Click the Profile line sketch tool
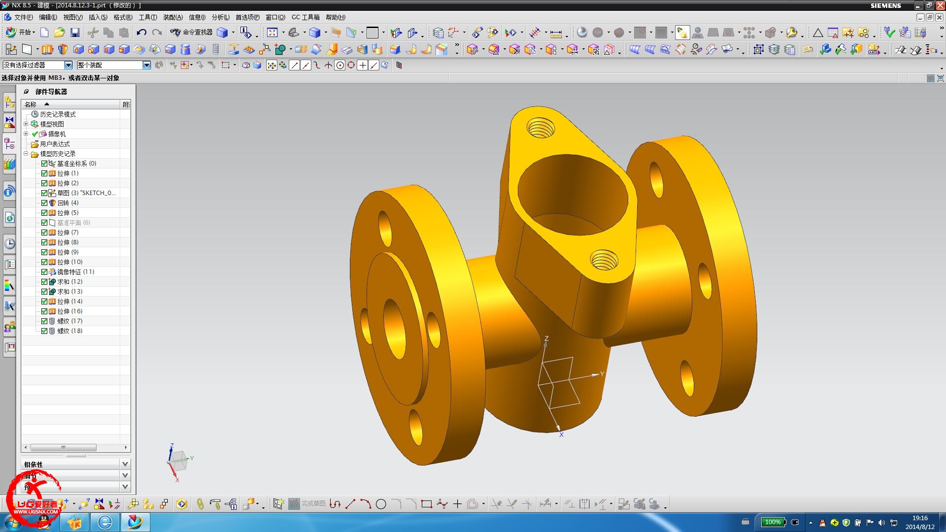 tap(335, 504)
